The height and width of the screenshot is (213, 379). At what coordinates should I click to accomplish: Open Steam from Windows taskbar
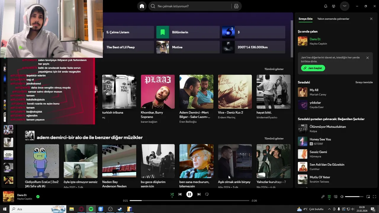120,209
